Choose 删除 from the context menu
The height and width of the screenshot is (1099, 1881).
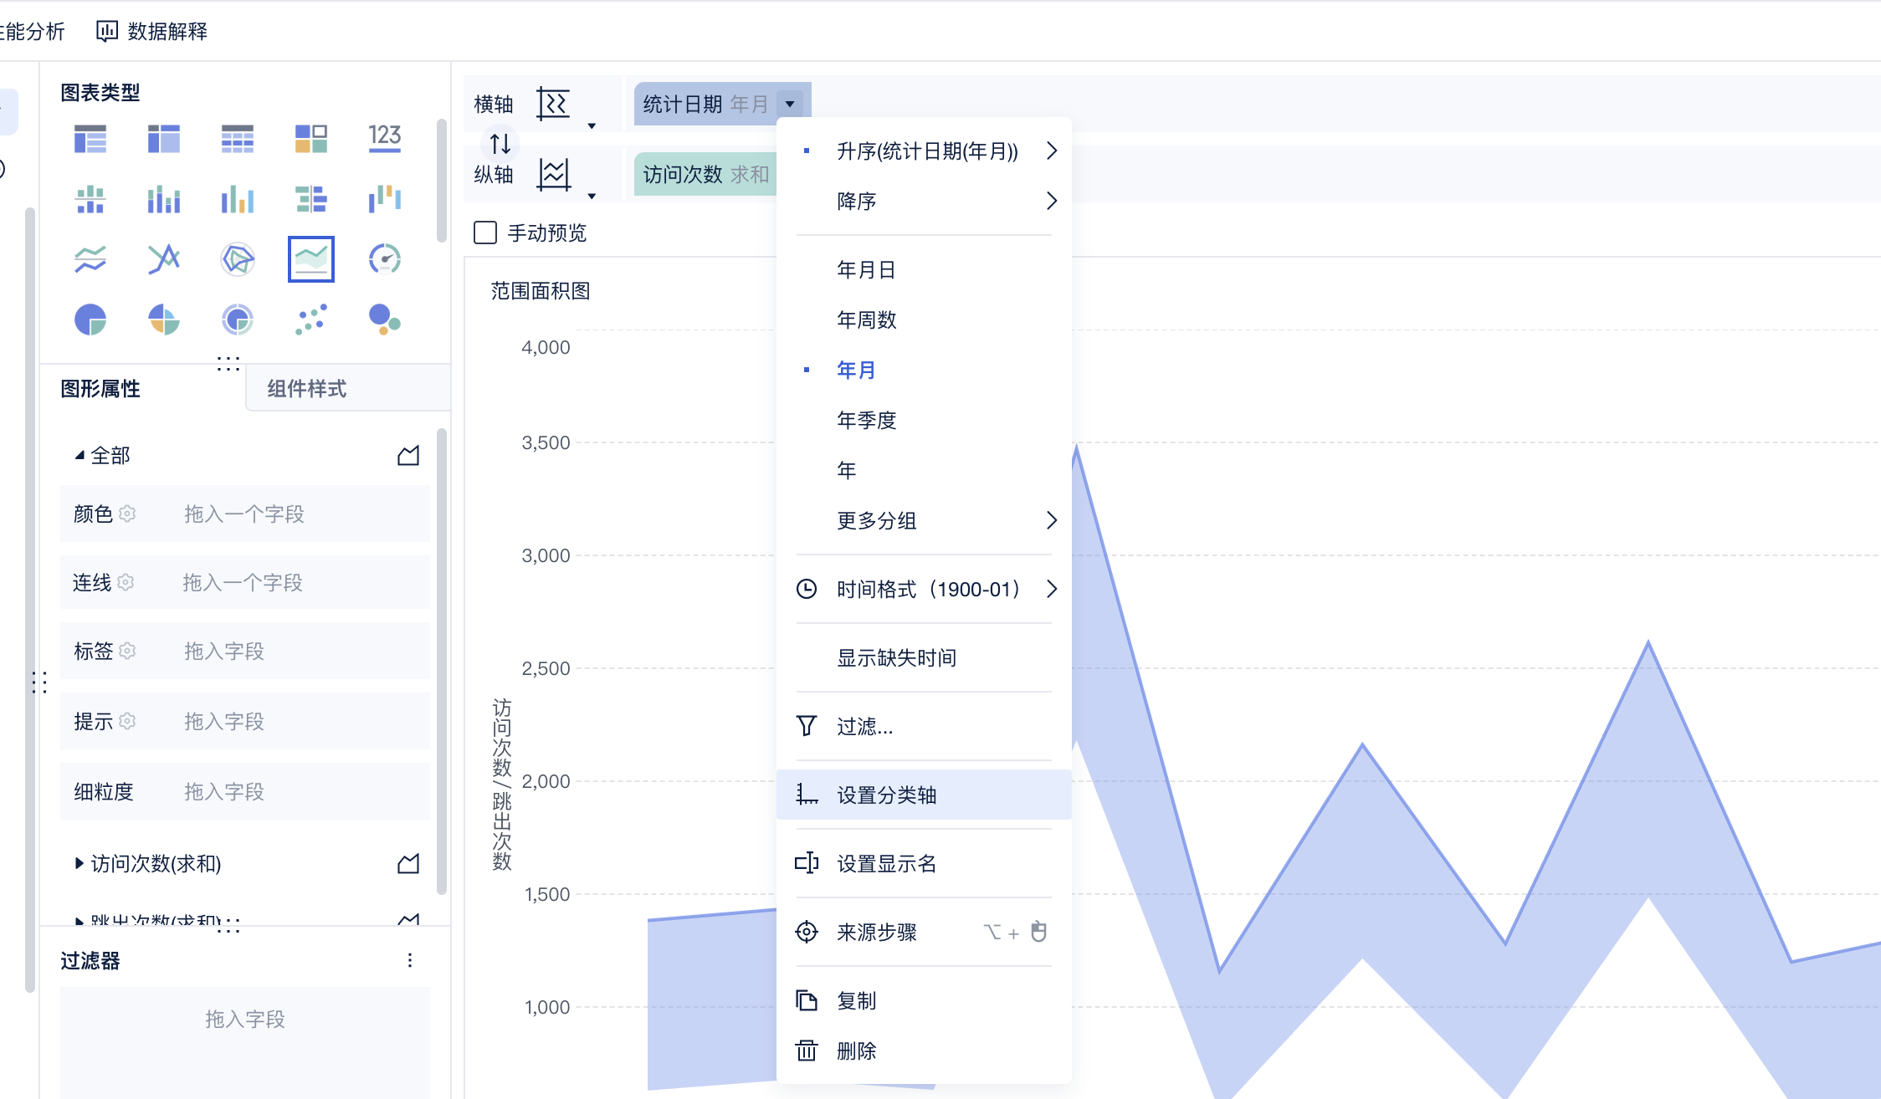(856, 1050)
